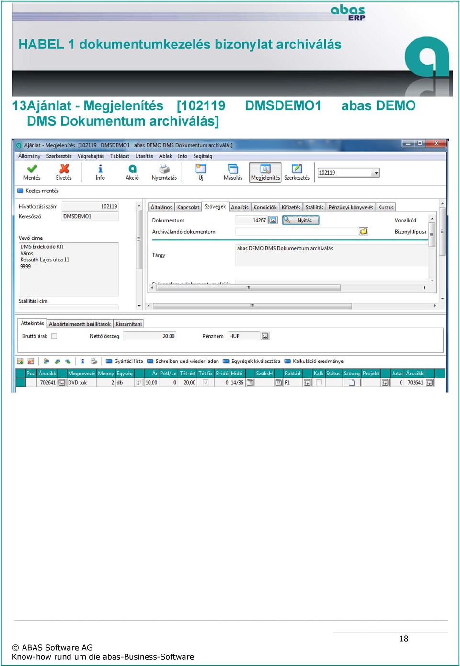This screenshot has height=666, width=460.
Task: Open the Táblázat menu
Action: 119,156
